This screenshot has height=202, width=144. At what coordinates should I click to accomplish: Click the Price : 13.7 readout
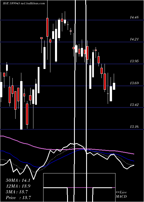(18, 197)
